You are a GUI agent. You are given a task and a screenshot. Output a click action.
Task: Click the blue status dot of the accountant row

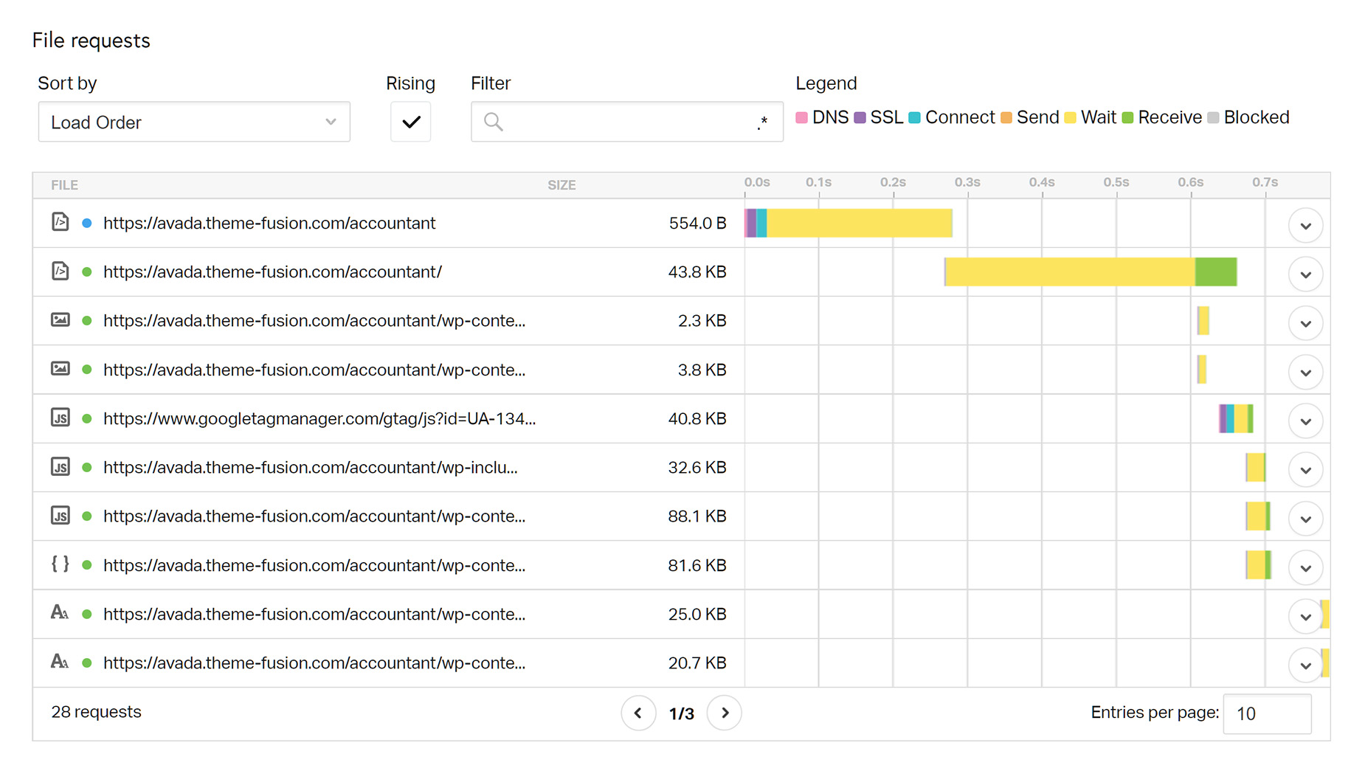pyautogui.click(x=87, y=223)
